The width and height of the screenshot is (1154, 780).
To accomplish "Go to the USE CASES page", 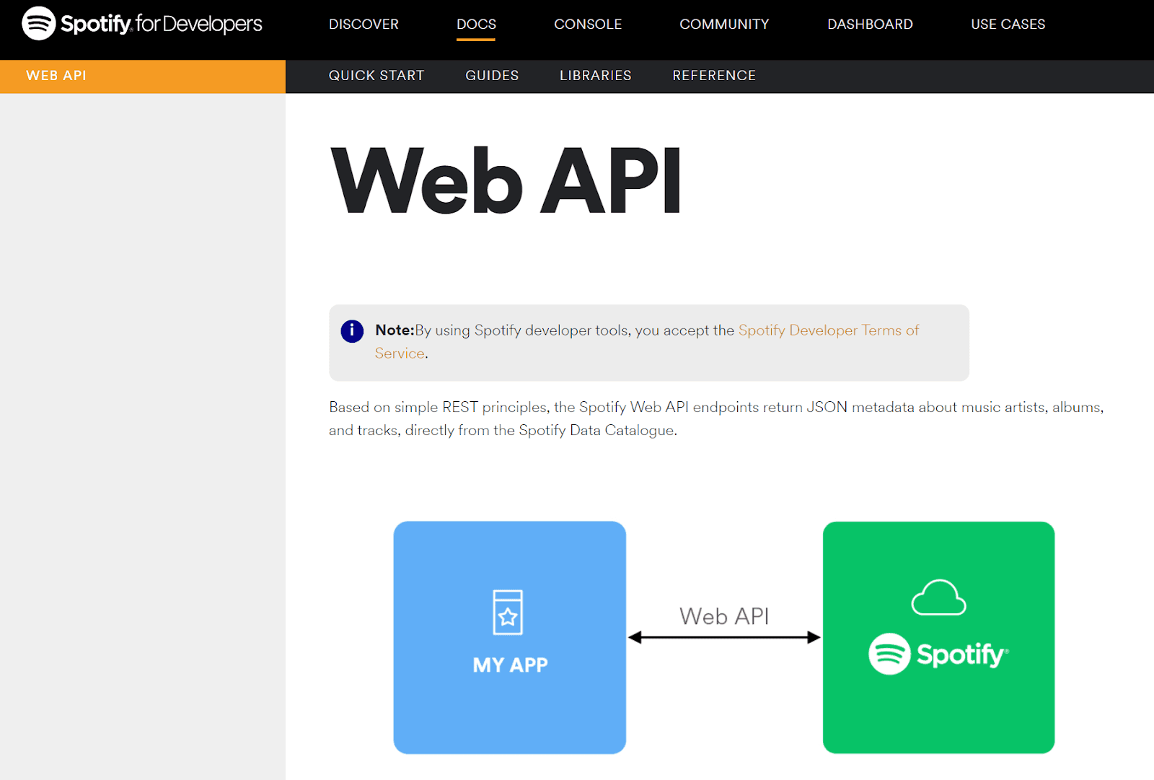I will (1008, 24).
